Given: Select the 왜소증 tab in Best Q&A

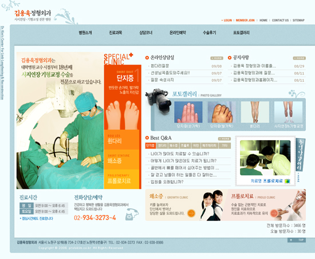Looking at the screenshot, I should click(x=173, y=146).
